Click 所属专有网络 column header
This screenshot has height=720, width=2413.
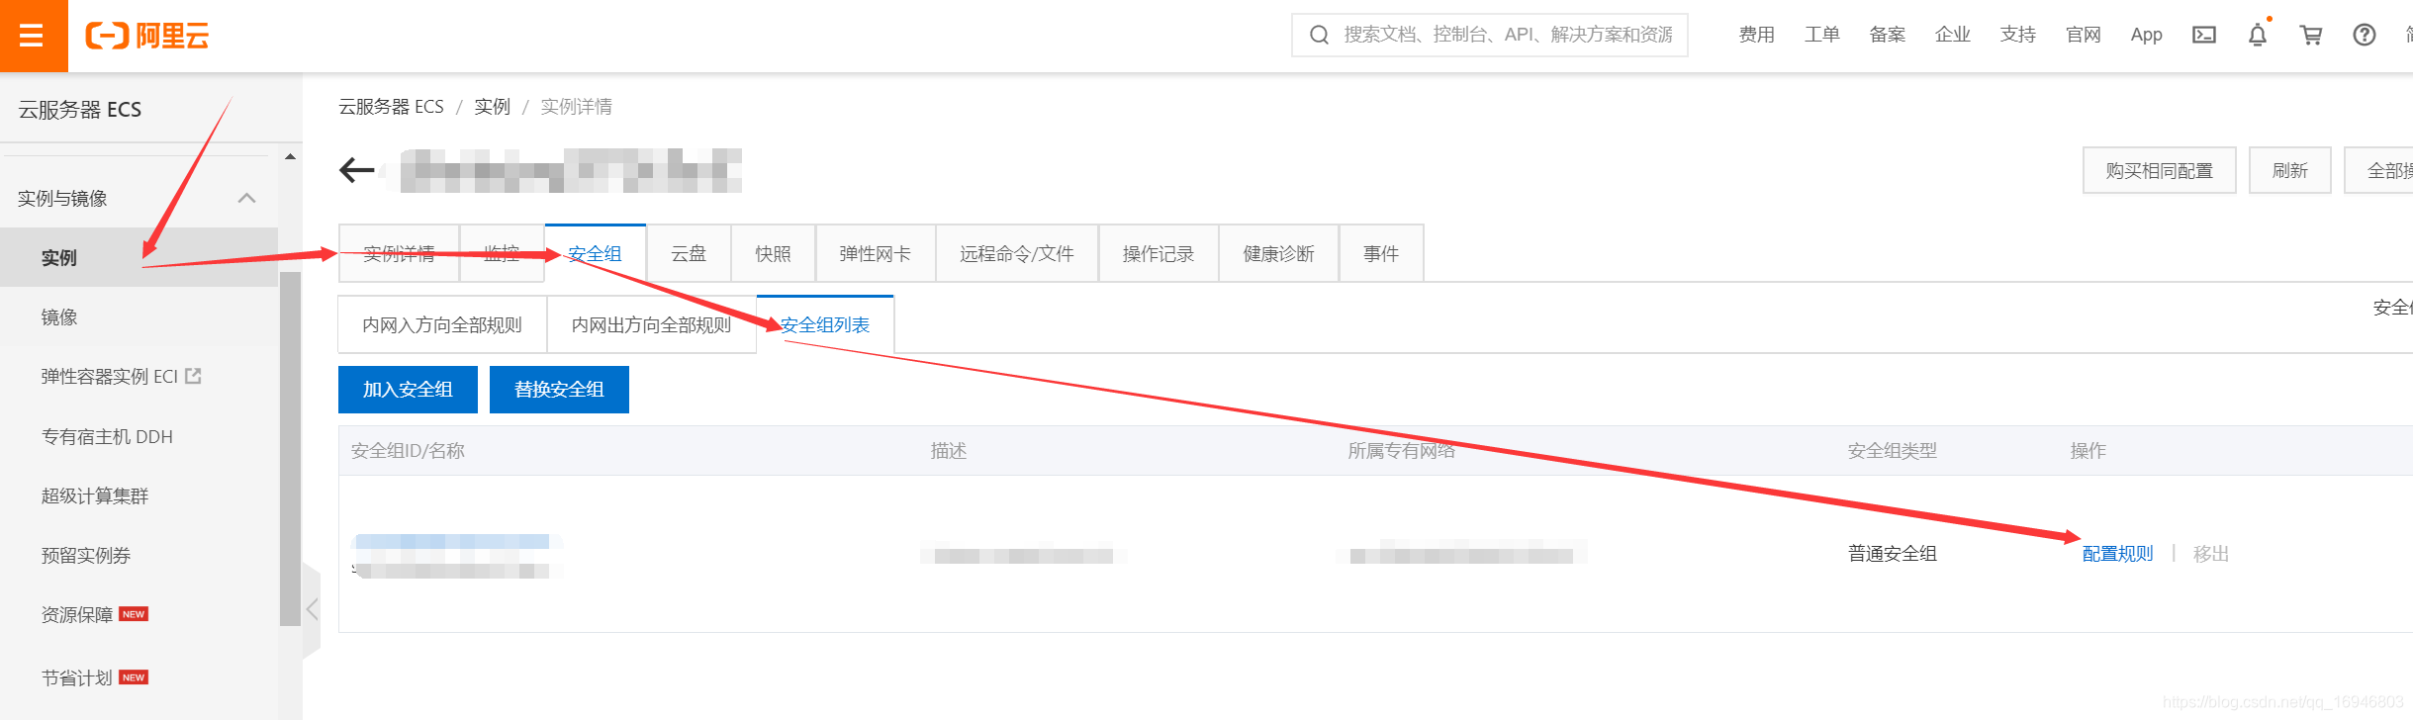[x=1401, y=450]
